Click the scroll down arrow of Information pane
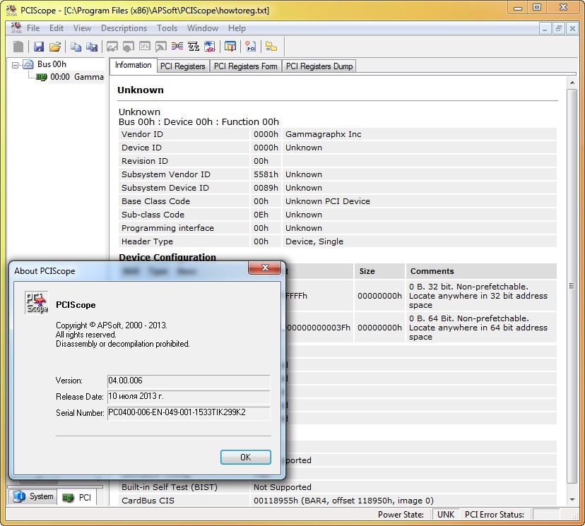The width and height of the screenshot is (585, 526). [572, 500]
